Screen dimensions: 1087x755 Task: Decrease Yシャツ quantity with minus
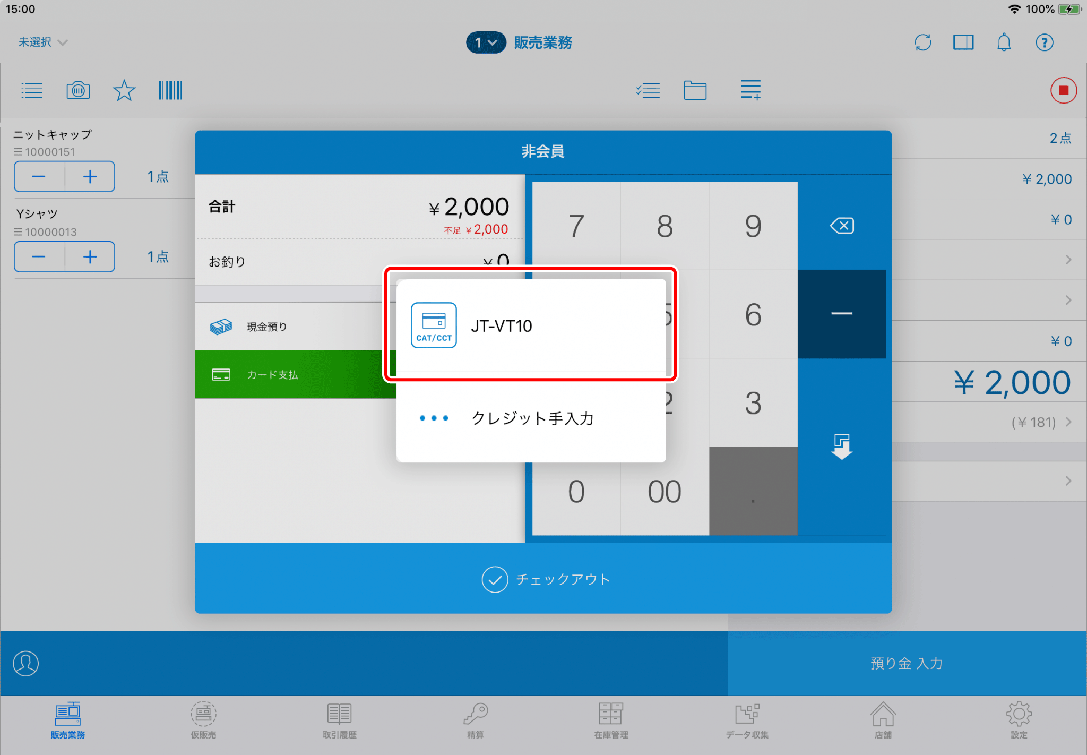(x=39, y=257)
